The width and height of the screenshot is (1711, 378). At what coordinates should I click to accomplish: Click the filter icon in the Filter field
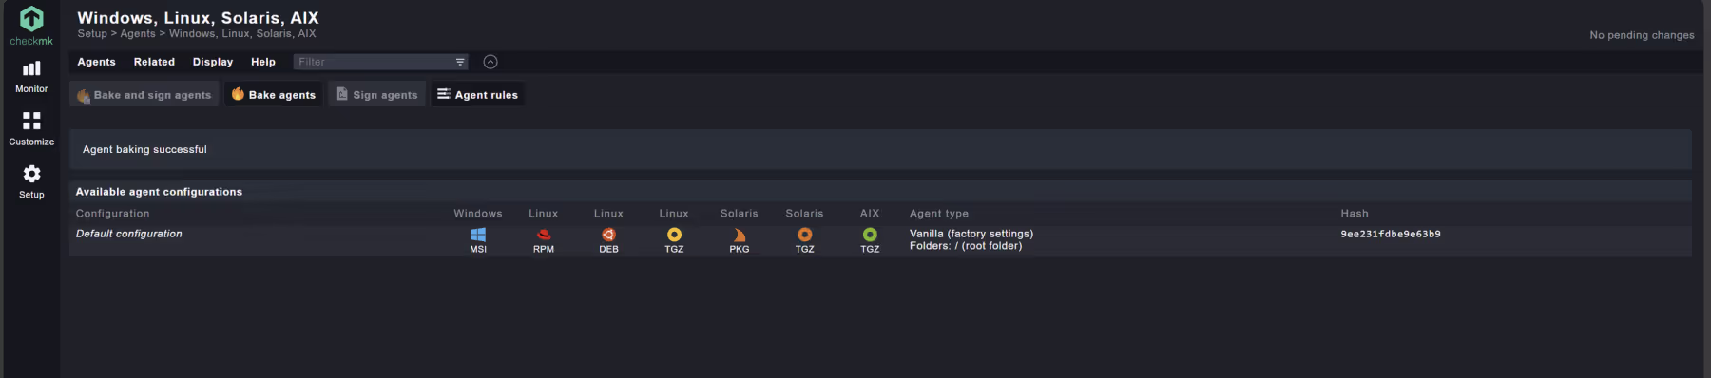pos(460,62)
